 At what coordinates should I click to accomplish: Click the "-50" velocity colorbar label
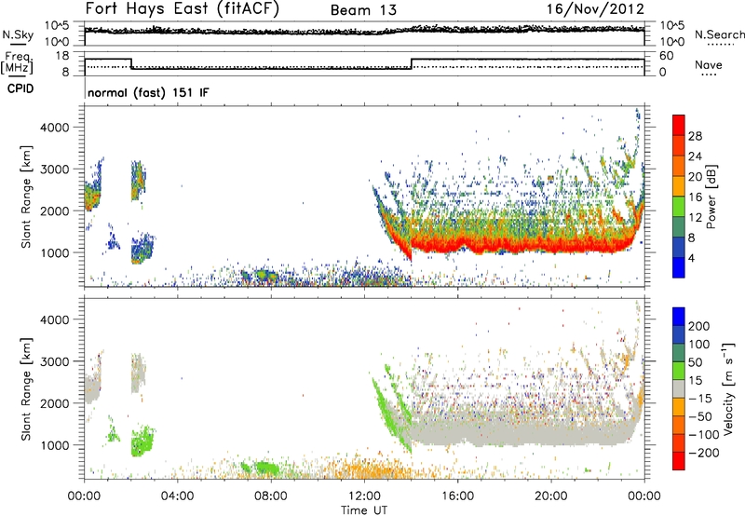coord(700,416)
